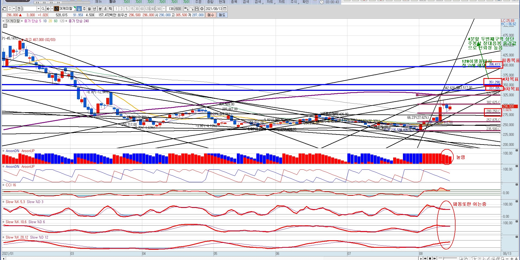This screenshot has width=520, height=260.
Task: Click the speaker sound icon in toolbar
Action: pyautogui.click(x=48, y=9)
